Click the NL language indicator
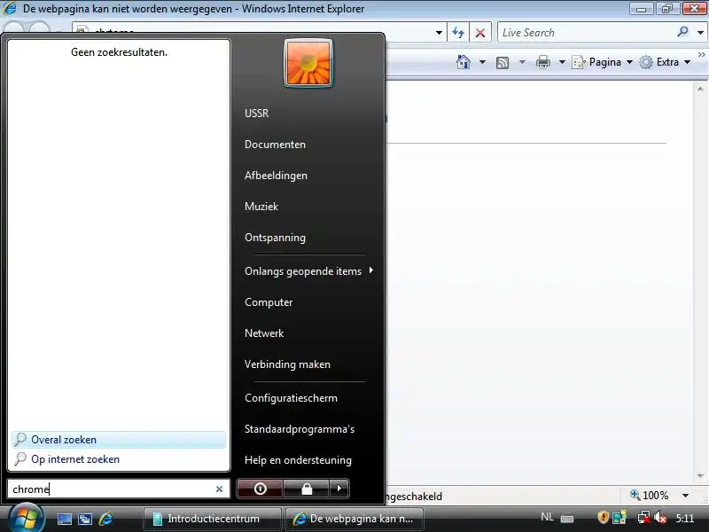Viewport: 709px width, 532px height. tap(547, 517)
